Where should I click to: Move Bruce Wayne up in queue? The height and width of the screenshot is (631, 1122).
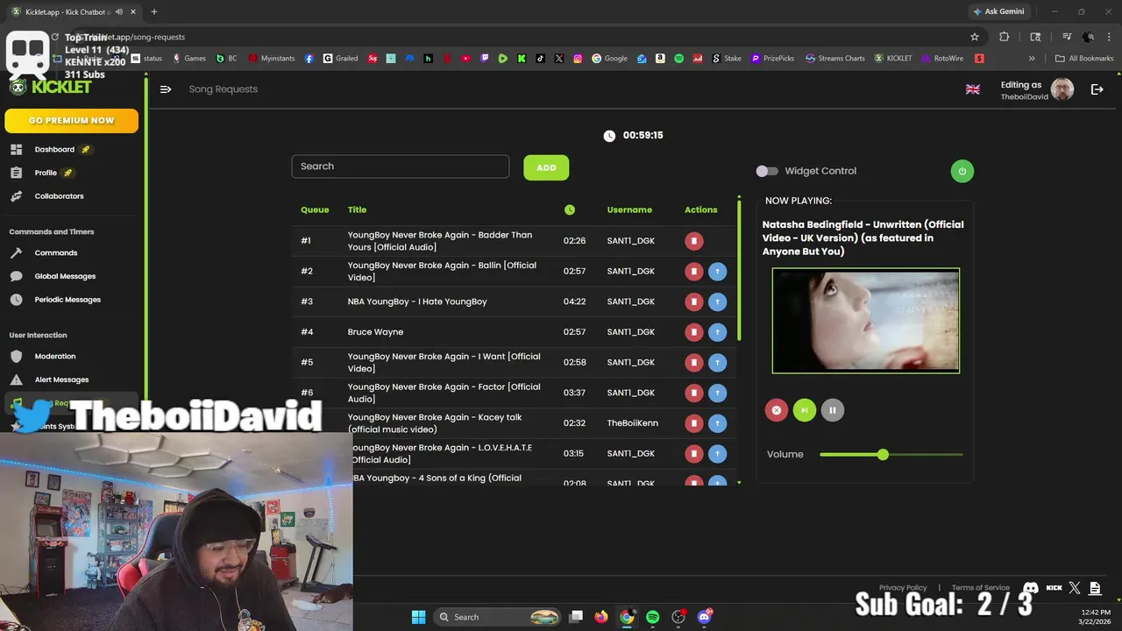tap(717, 332)
